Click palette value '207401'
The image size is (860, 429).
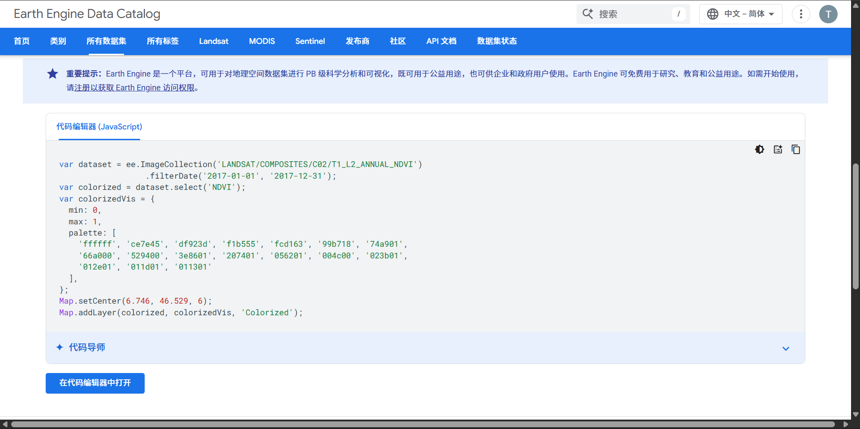click(241, 256)
